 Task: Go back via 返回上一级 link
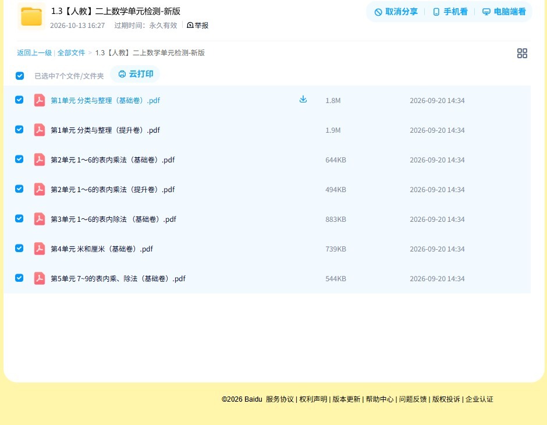pos(34,53)
